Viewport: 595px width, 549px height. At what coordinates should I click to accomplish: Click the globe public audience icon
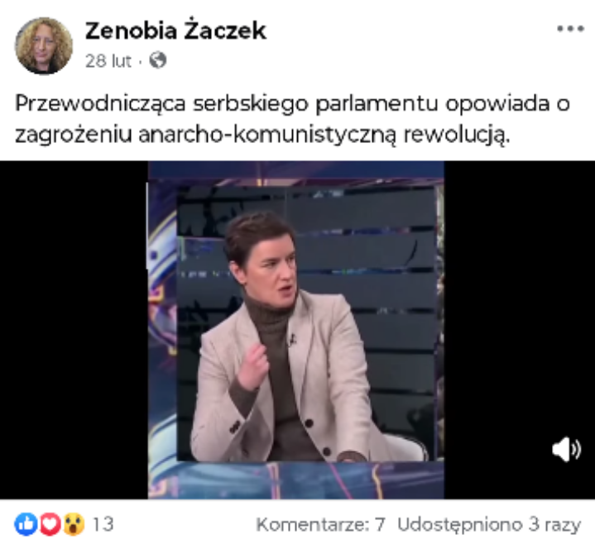pyautogui.click(x=158, y=60)
